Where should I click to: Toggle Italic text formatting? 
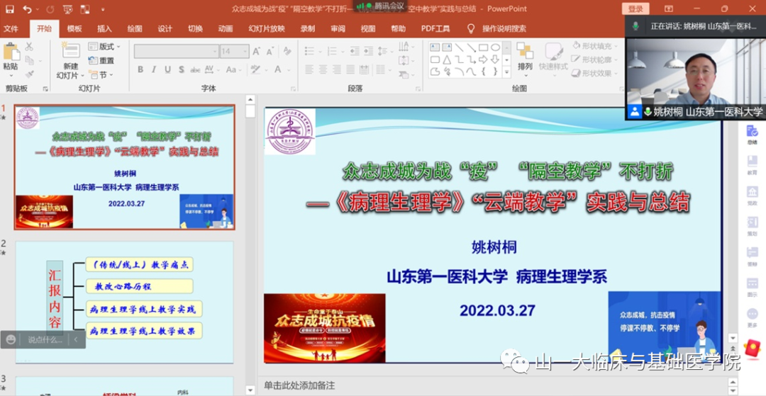point(154,69)
